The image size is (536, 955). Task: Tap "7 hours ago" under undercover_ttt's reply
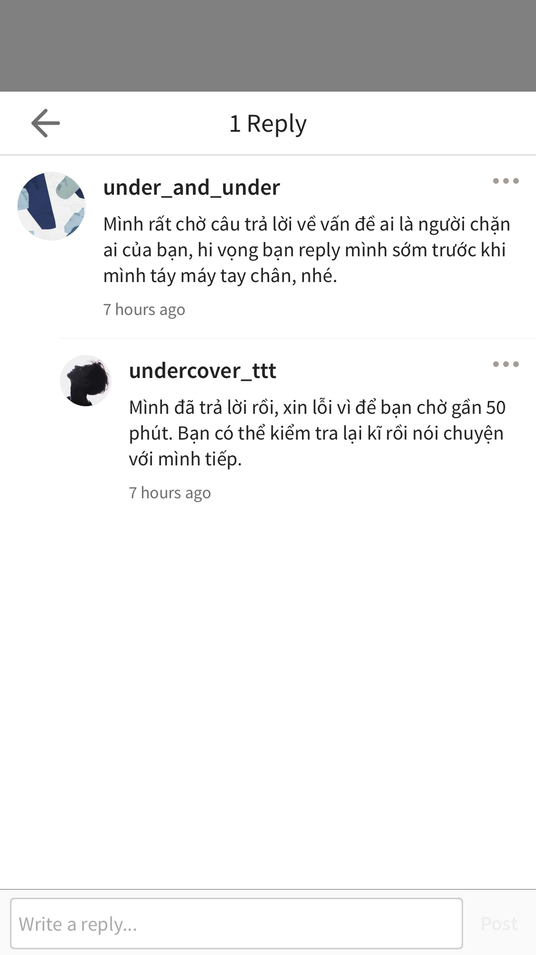pos(170,492)
